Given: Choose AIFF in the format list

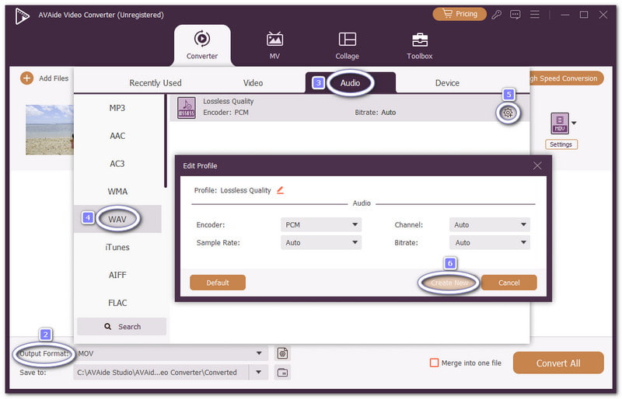Looking at the screenshot, I should [x=117, y=275].
